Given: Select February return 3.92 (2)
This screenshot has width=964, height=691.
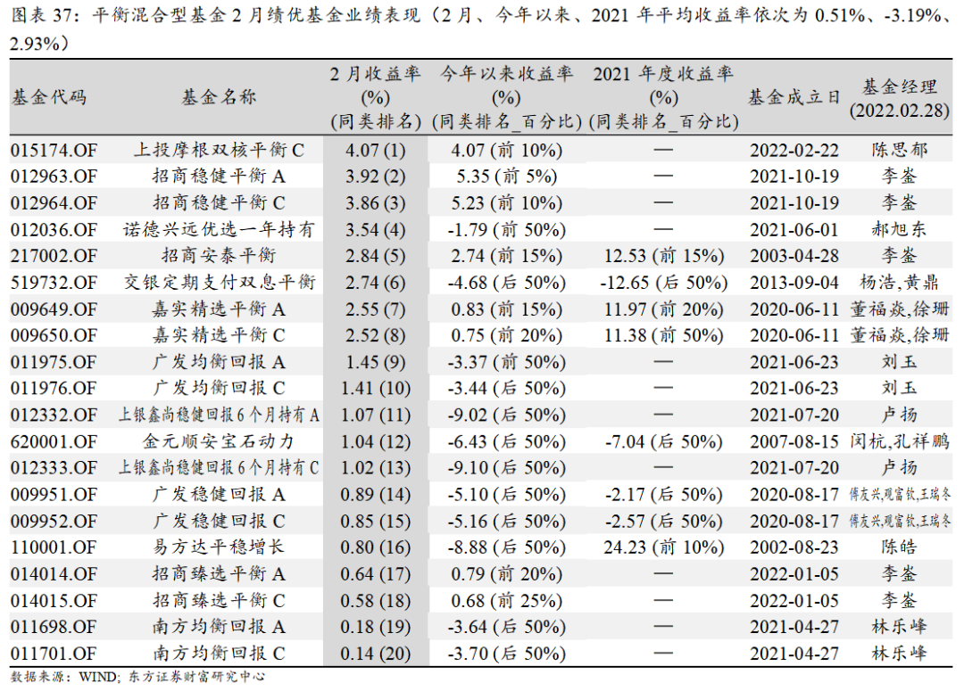Looking at the screenshot, I should [375, 177].
